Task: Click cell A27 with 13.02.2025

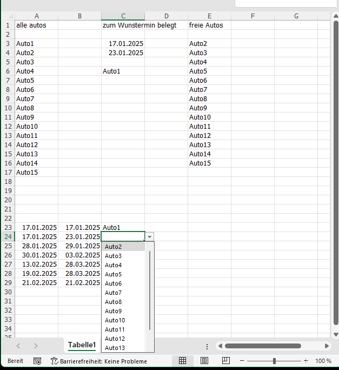Action: click(37, 265)
